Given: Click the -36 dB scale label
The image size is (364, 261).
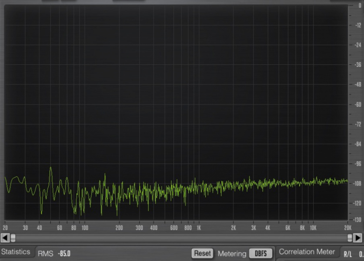Looking at the screenshot, I should coord(358,64).
